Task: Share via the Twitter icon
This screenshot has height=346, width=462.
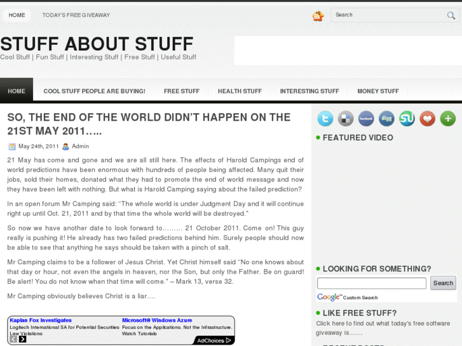Action: point(325,118)
